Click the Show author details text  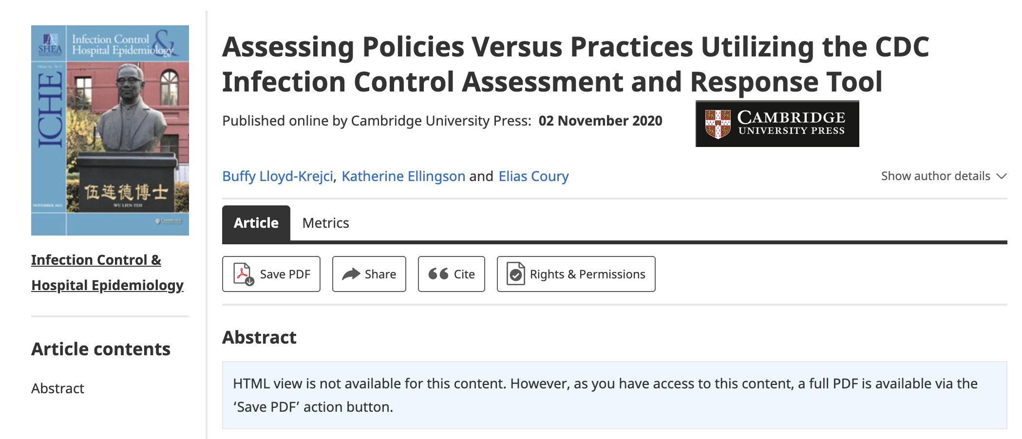click(935, 176)
